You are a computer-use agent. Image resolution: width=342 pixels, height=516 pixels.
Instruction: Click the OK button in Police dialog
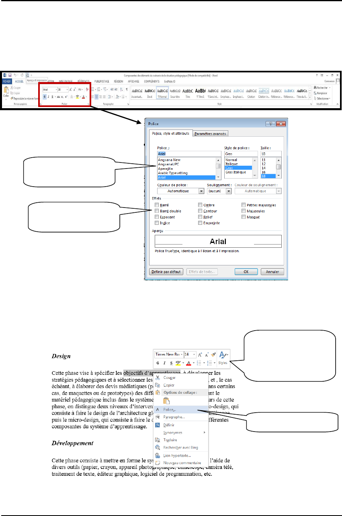pos(246,271)
